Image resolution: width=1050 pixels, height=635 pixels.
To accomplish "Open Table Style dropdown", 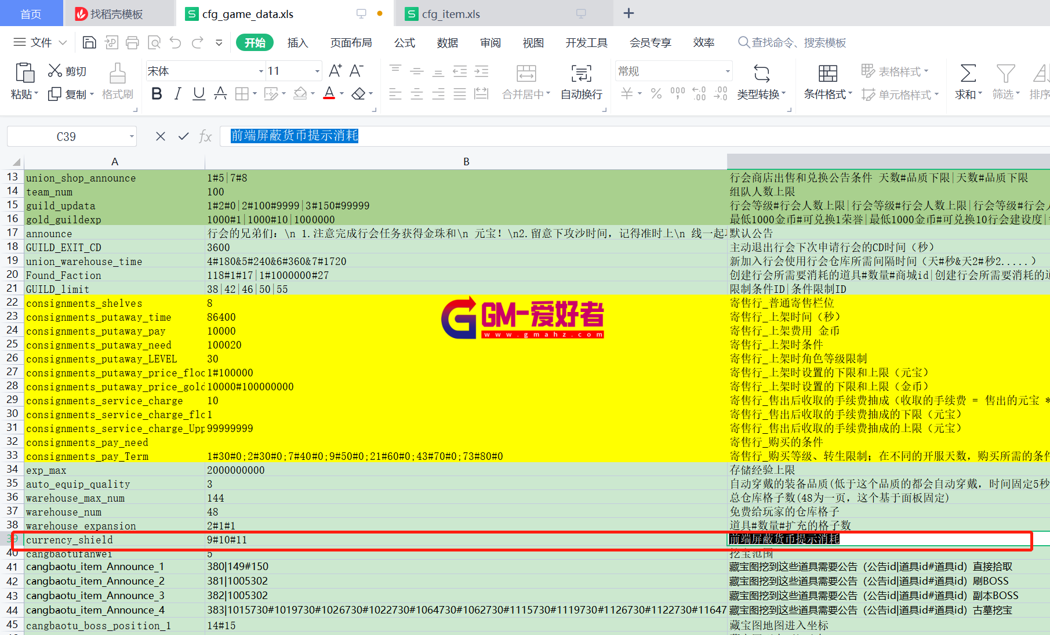I will coord(895,71).
